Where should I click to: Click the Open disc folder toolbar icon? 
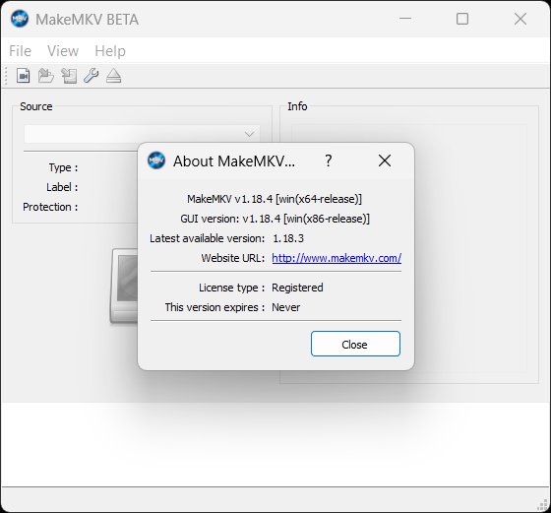click(45, 76)
